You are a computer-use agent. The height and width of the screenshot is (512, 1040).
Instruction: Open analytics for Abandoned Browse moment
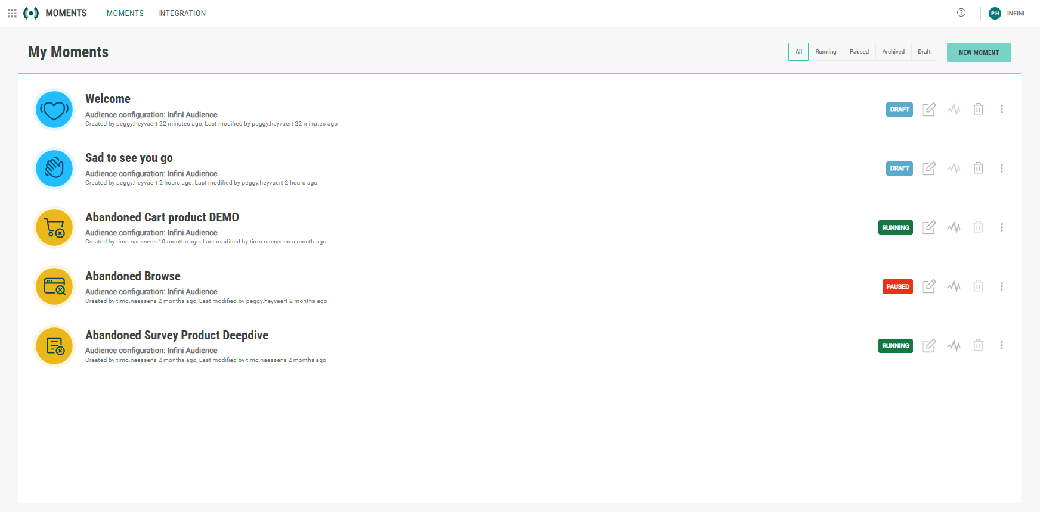click(954, 286)
